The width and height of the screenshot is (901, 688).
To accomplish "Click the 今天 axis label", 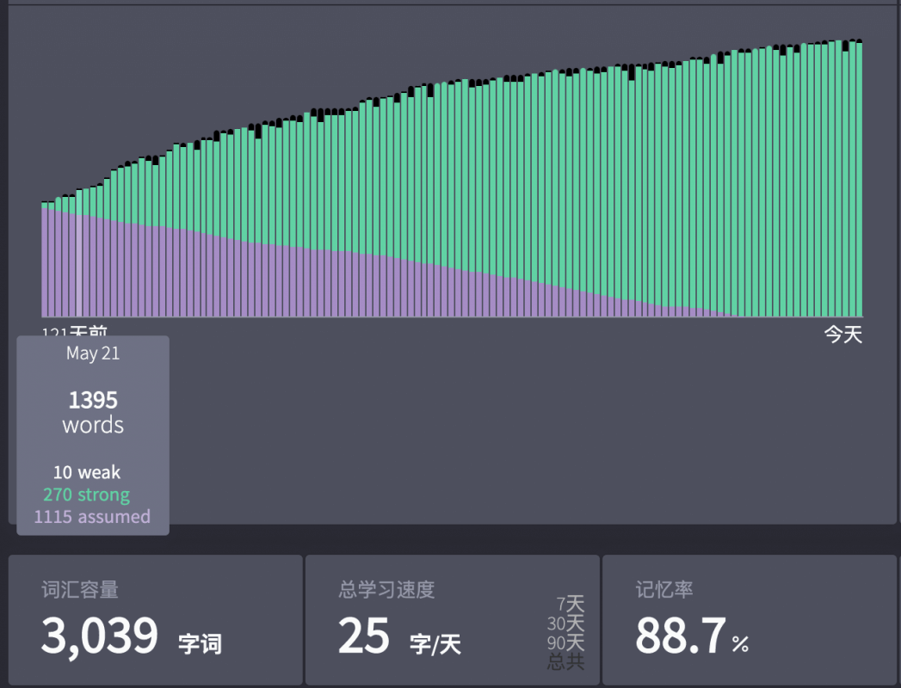I will point(843,334).
